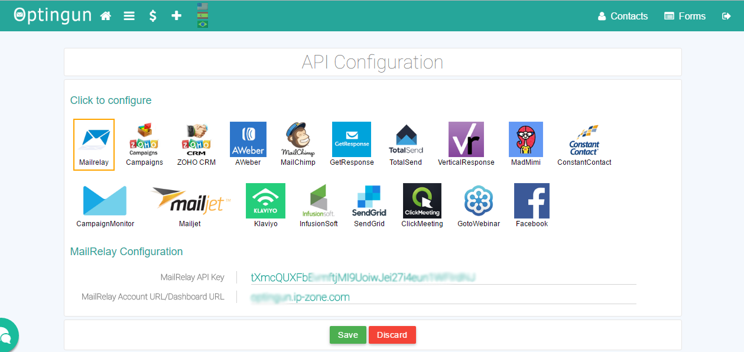
Task: Click the "API Configuration" page title
Action: (x=372, y=62)
